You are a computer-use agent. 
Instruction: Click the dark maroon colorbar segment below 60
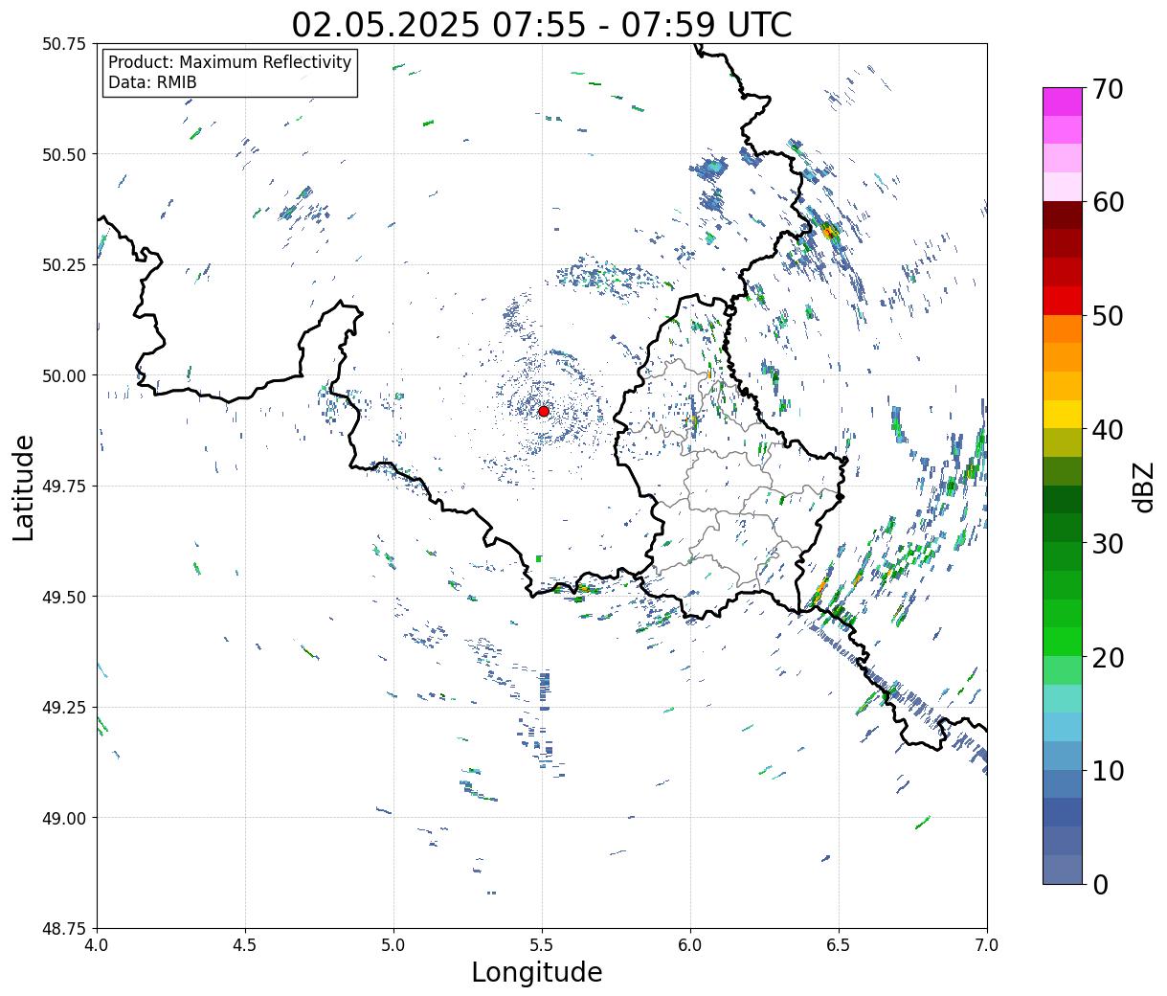click(1063, 215)
